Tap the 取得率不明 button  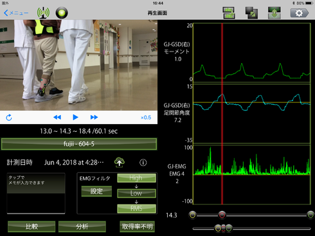[x=137, y=226]
